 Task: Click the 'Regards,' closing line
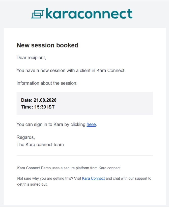(26, 137)
